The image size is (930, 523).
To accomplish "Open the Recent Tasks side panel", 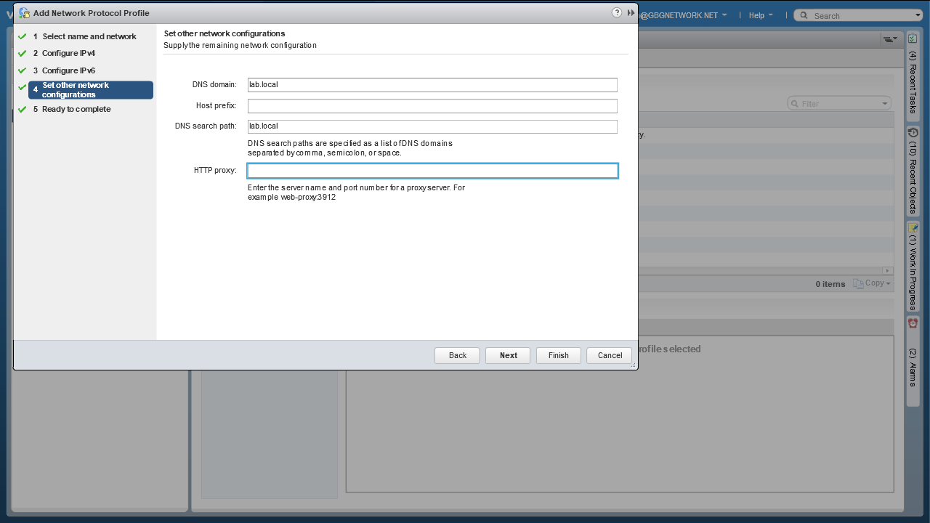I will pyautogui.click(x=913, y=77).
